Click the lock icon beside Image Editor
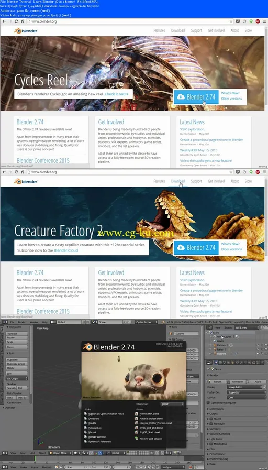 click(x=264, y=387)
